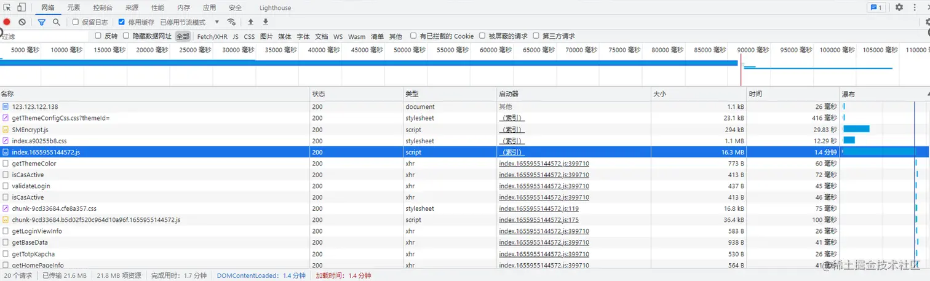Check 有已拦截的 Cookie checkbox
Viewport: 930px width, 281px height.
(413, 36)
